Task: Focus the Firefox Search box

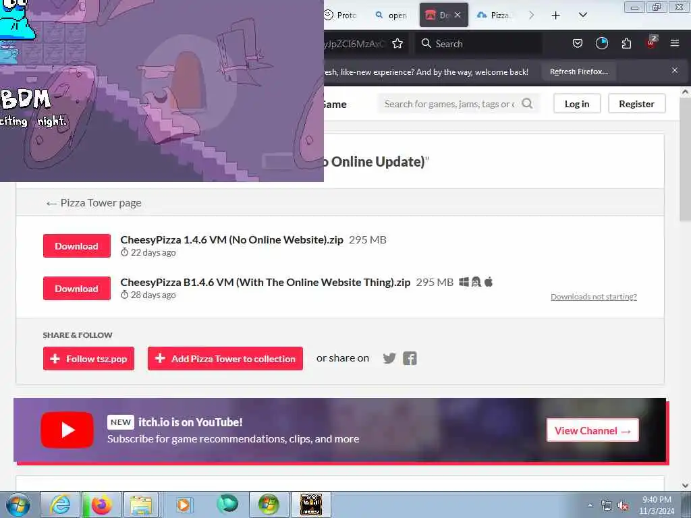Action: click(478, 44)
